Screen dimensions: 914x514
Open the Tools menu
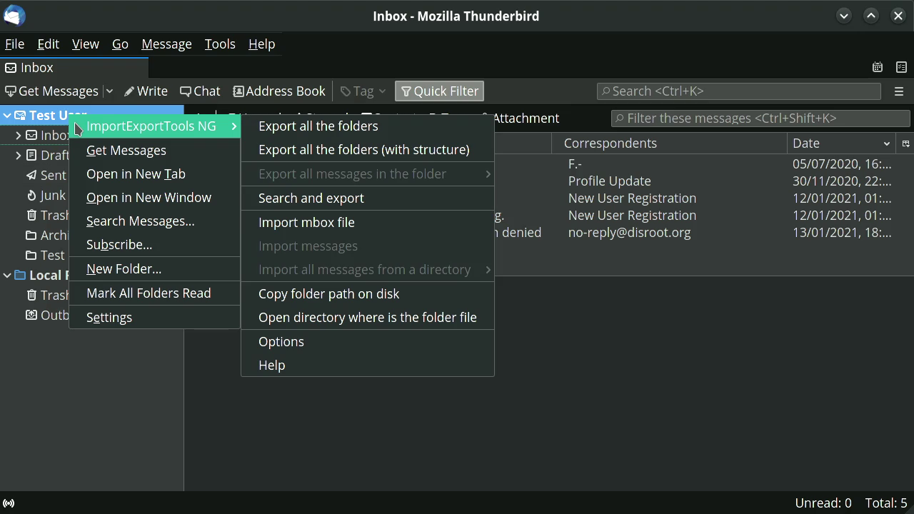coord(220,44)
